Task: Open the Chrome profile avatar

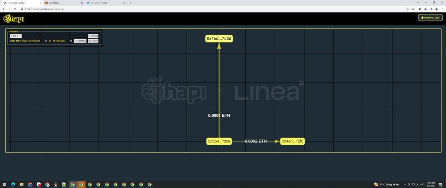Action: [436, 9]
